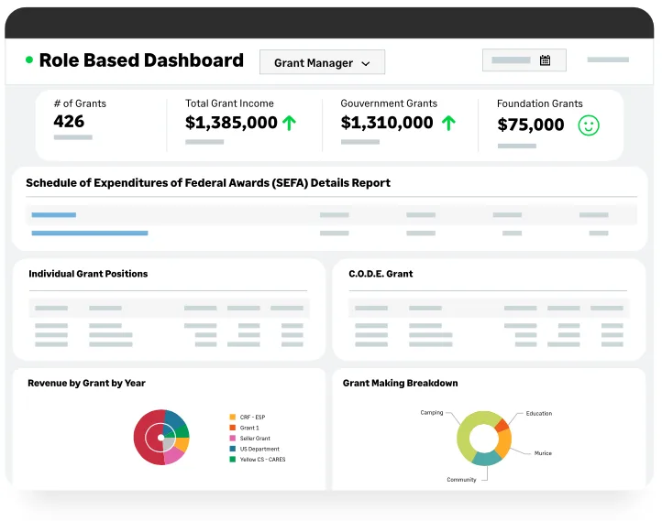The height and width of the screenshot is (521, 662).
Task: Select the $75,000 foundation grants value
Action: pyautogui.click(x=531, y=125)
